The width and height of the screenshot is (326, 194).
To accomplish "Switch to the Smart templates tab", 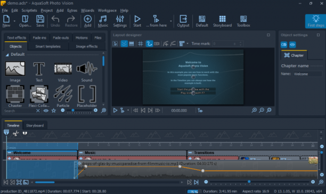I will click(x=48, y=46).
